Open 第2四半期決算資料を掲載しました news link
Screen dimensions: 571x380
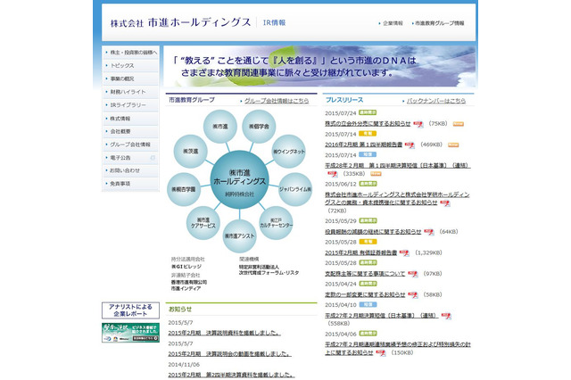pyautogui.click(x=231, y=375)
